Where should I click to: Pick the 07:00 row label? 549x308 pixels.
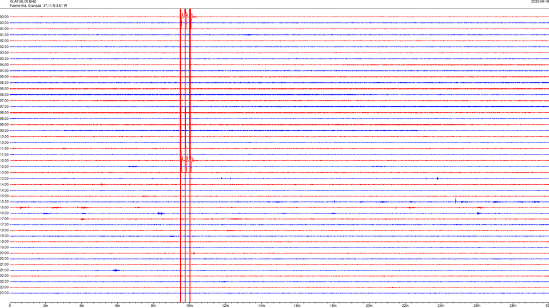[x=4, y=100]
